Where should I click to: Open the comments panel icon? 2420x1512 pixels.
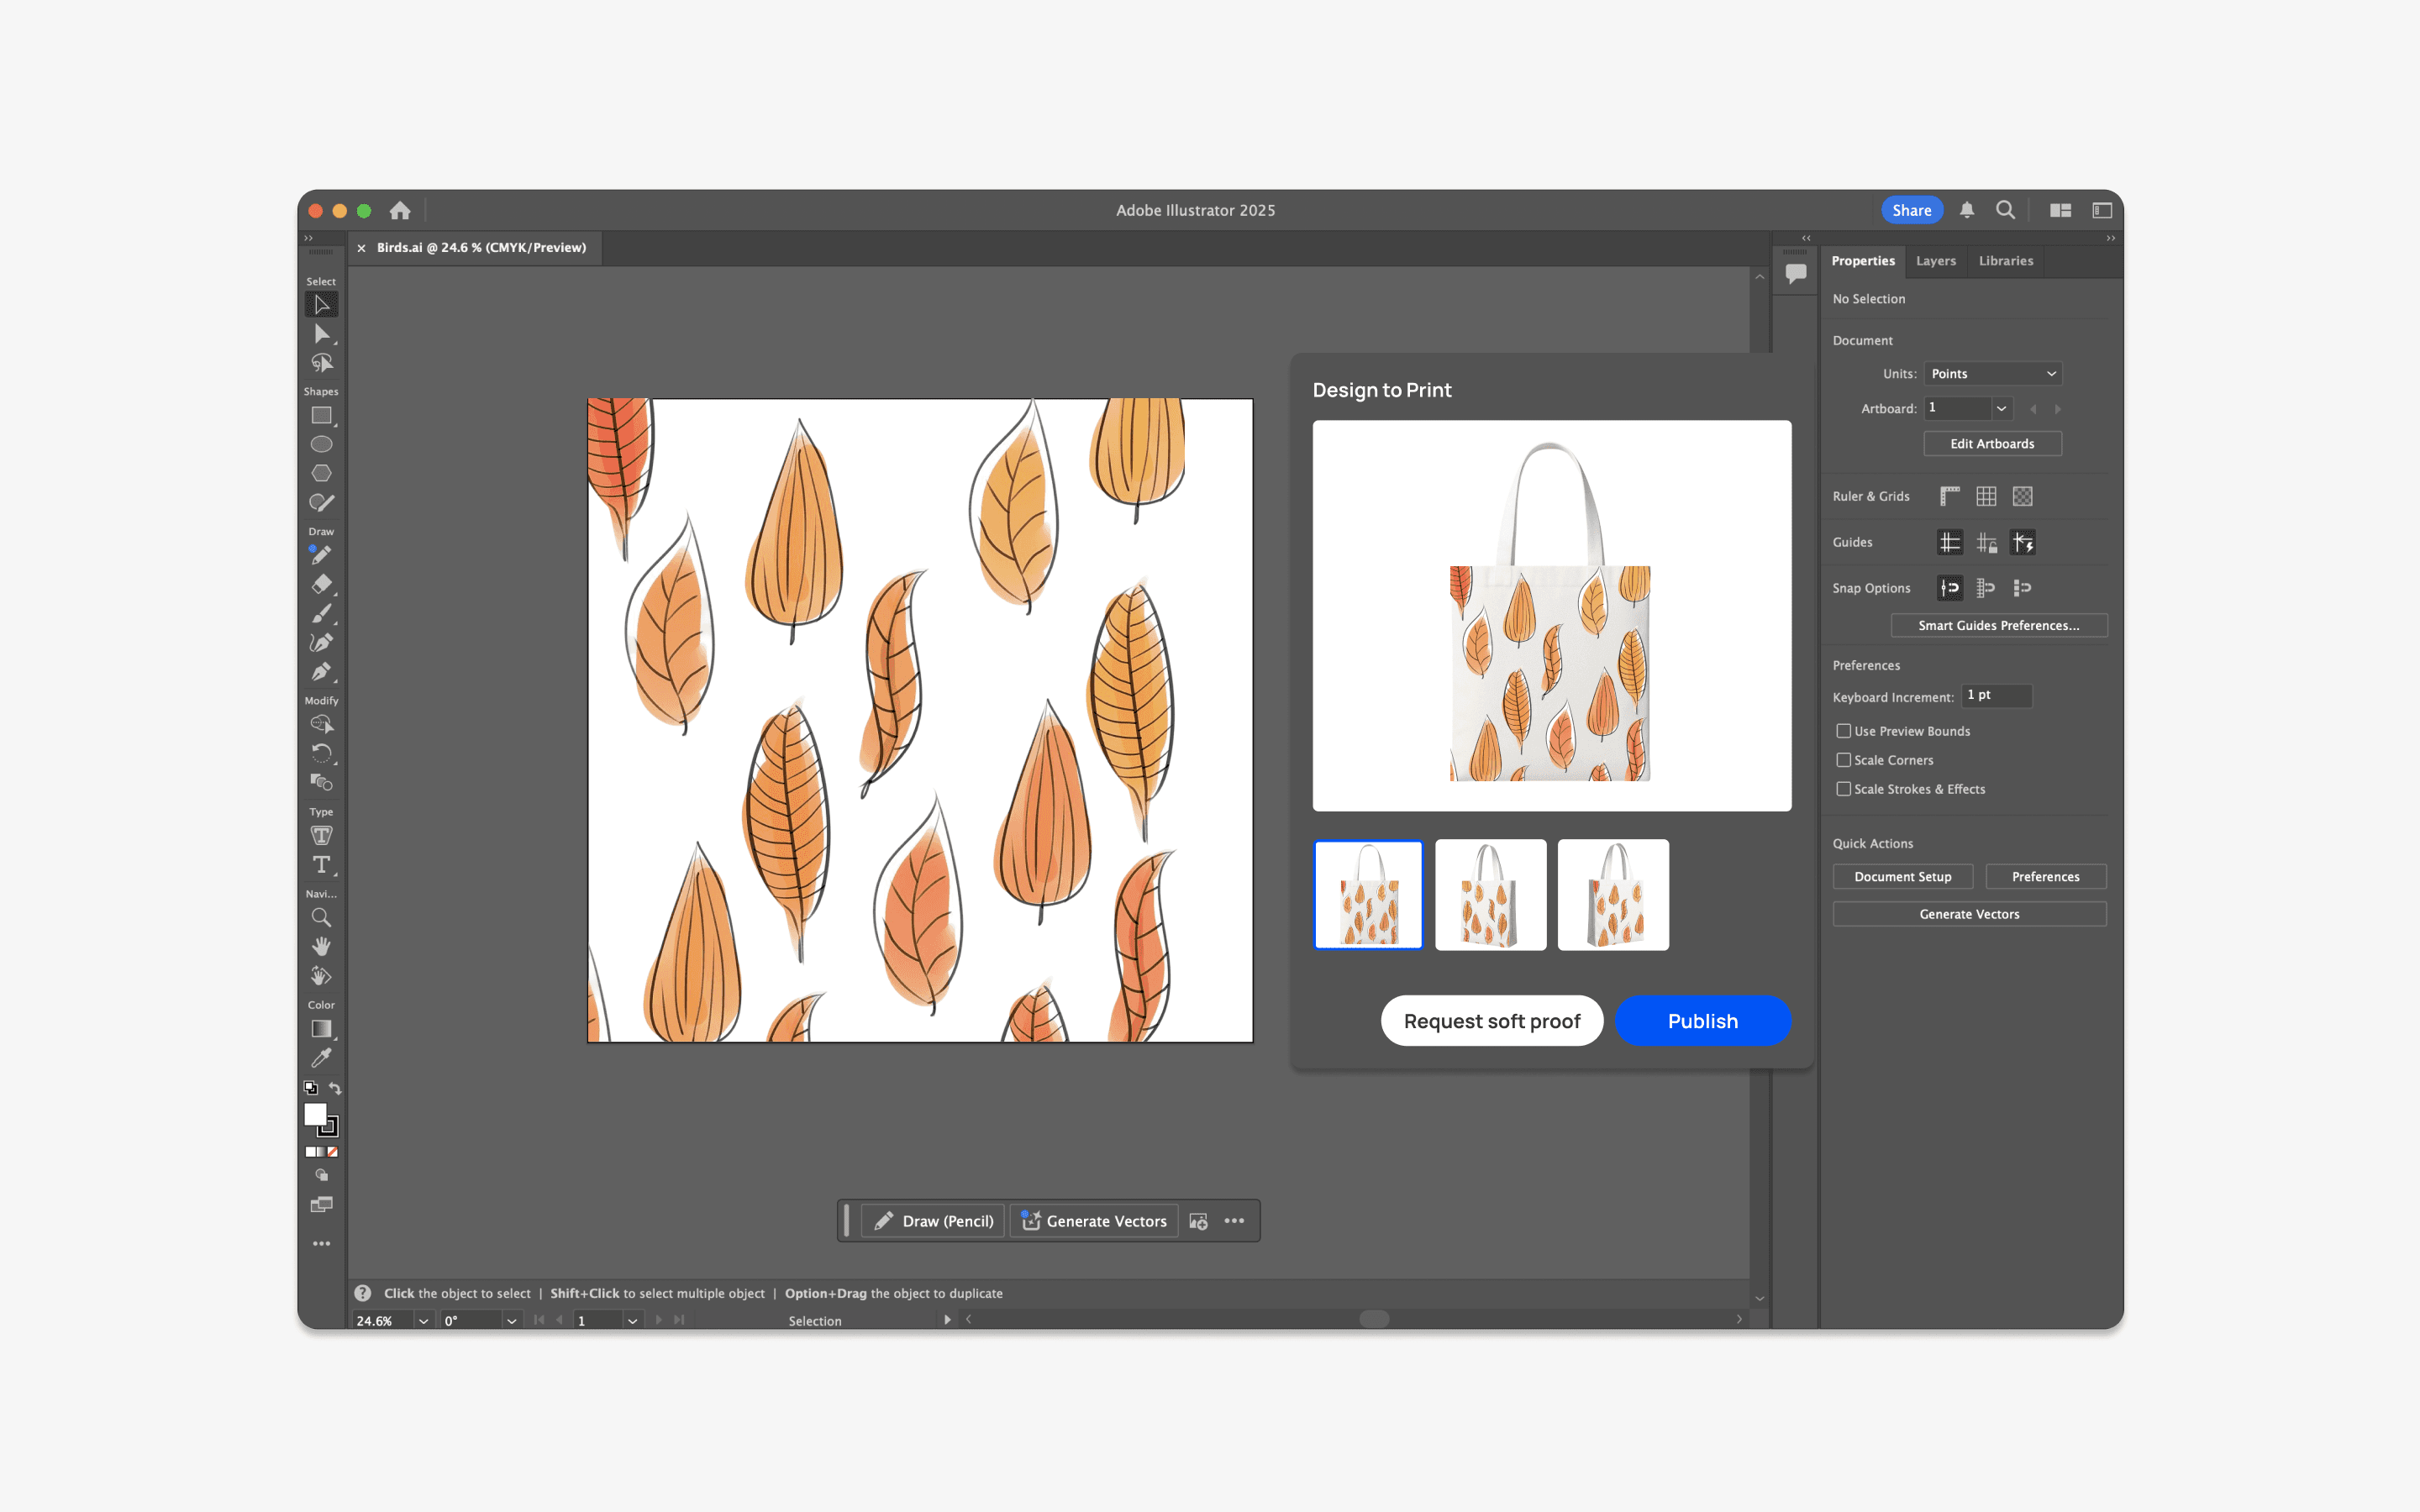[x=1796, y=273]
